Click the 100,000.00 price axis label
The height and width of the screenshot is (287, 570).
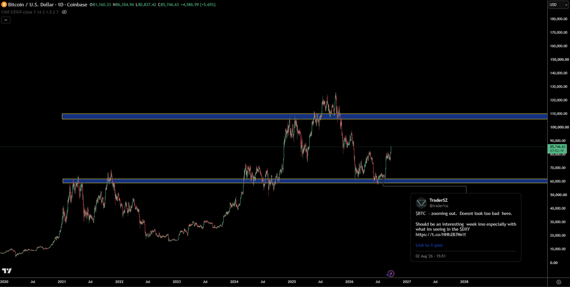(x=558, y=128)
